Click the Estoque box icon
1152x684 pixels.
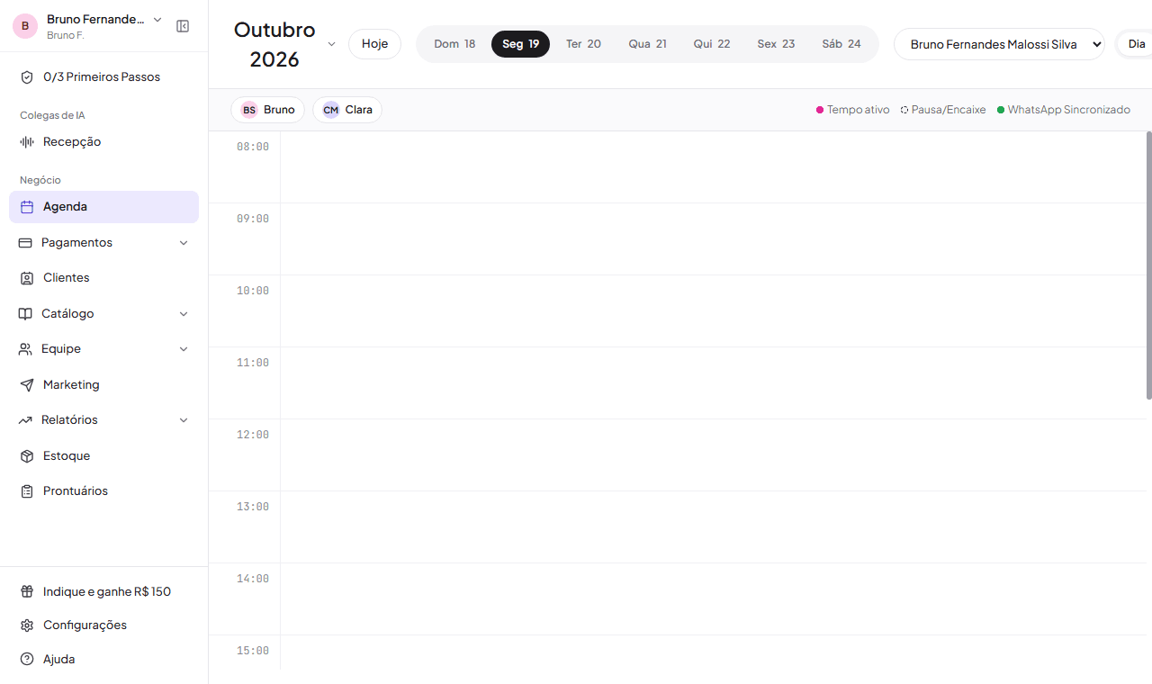pyautogui.click(x=27, y=455)
